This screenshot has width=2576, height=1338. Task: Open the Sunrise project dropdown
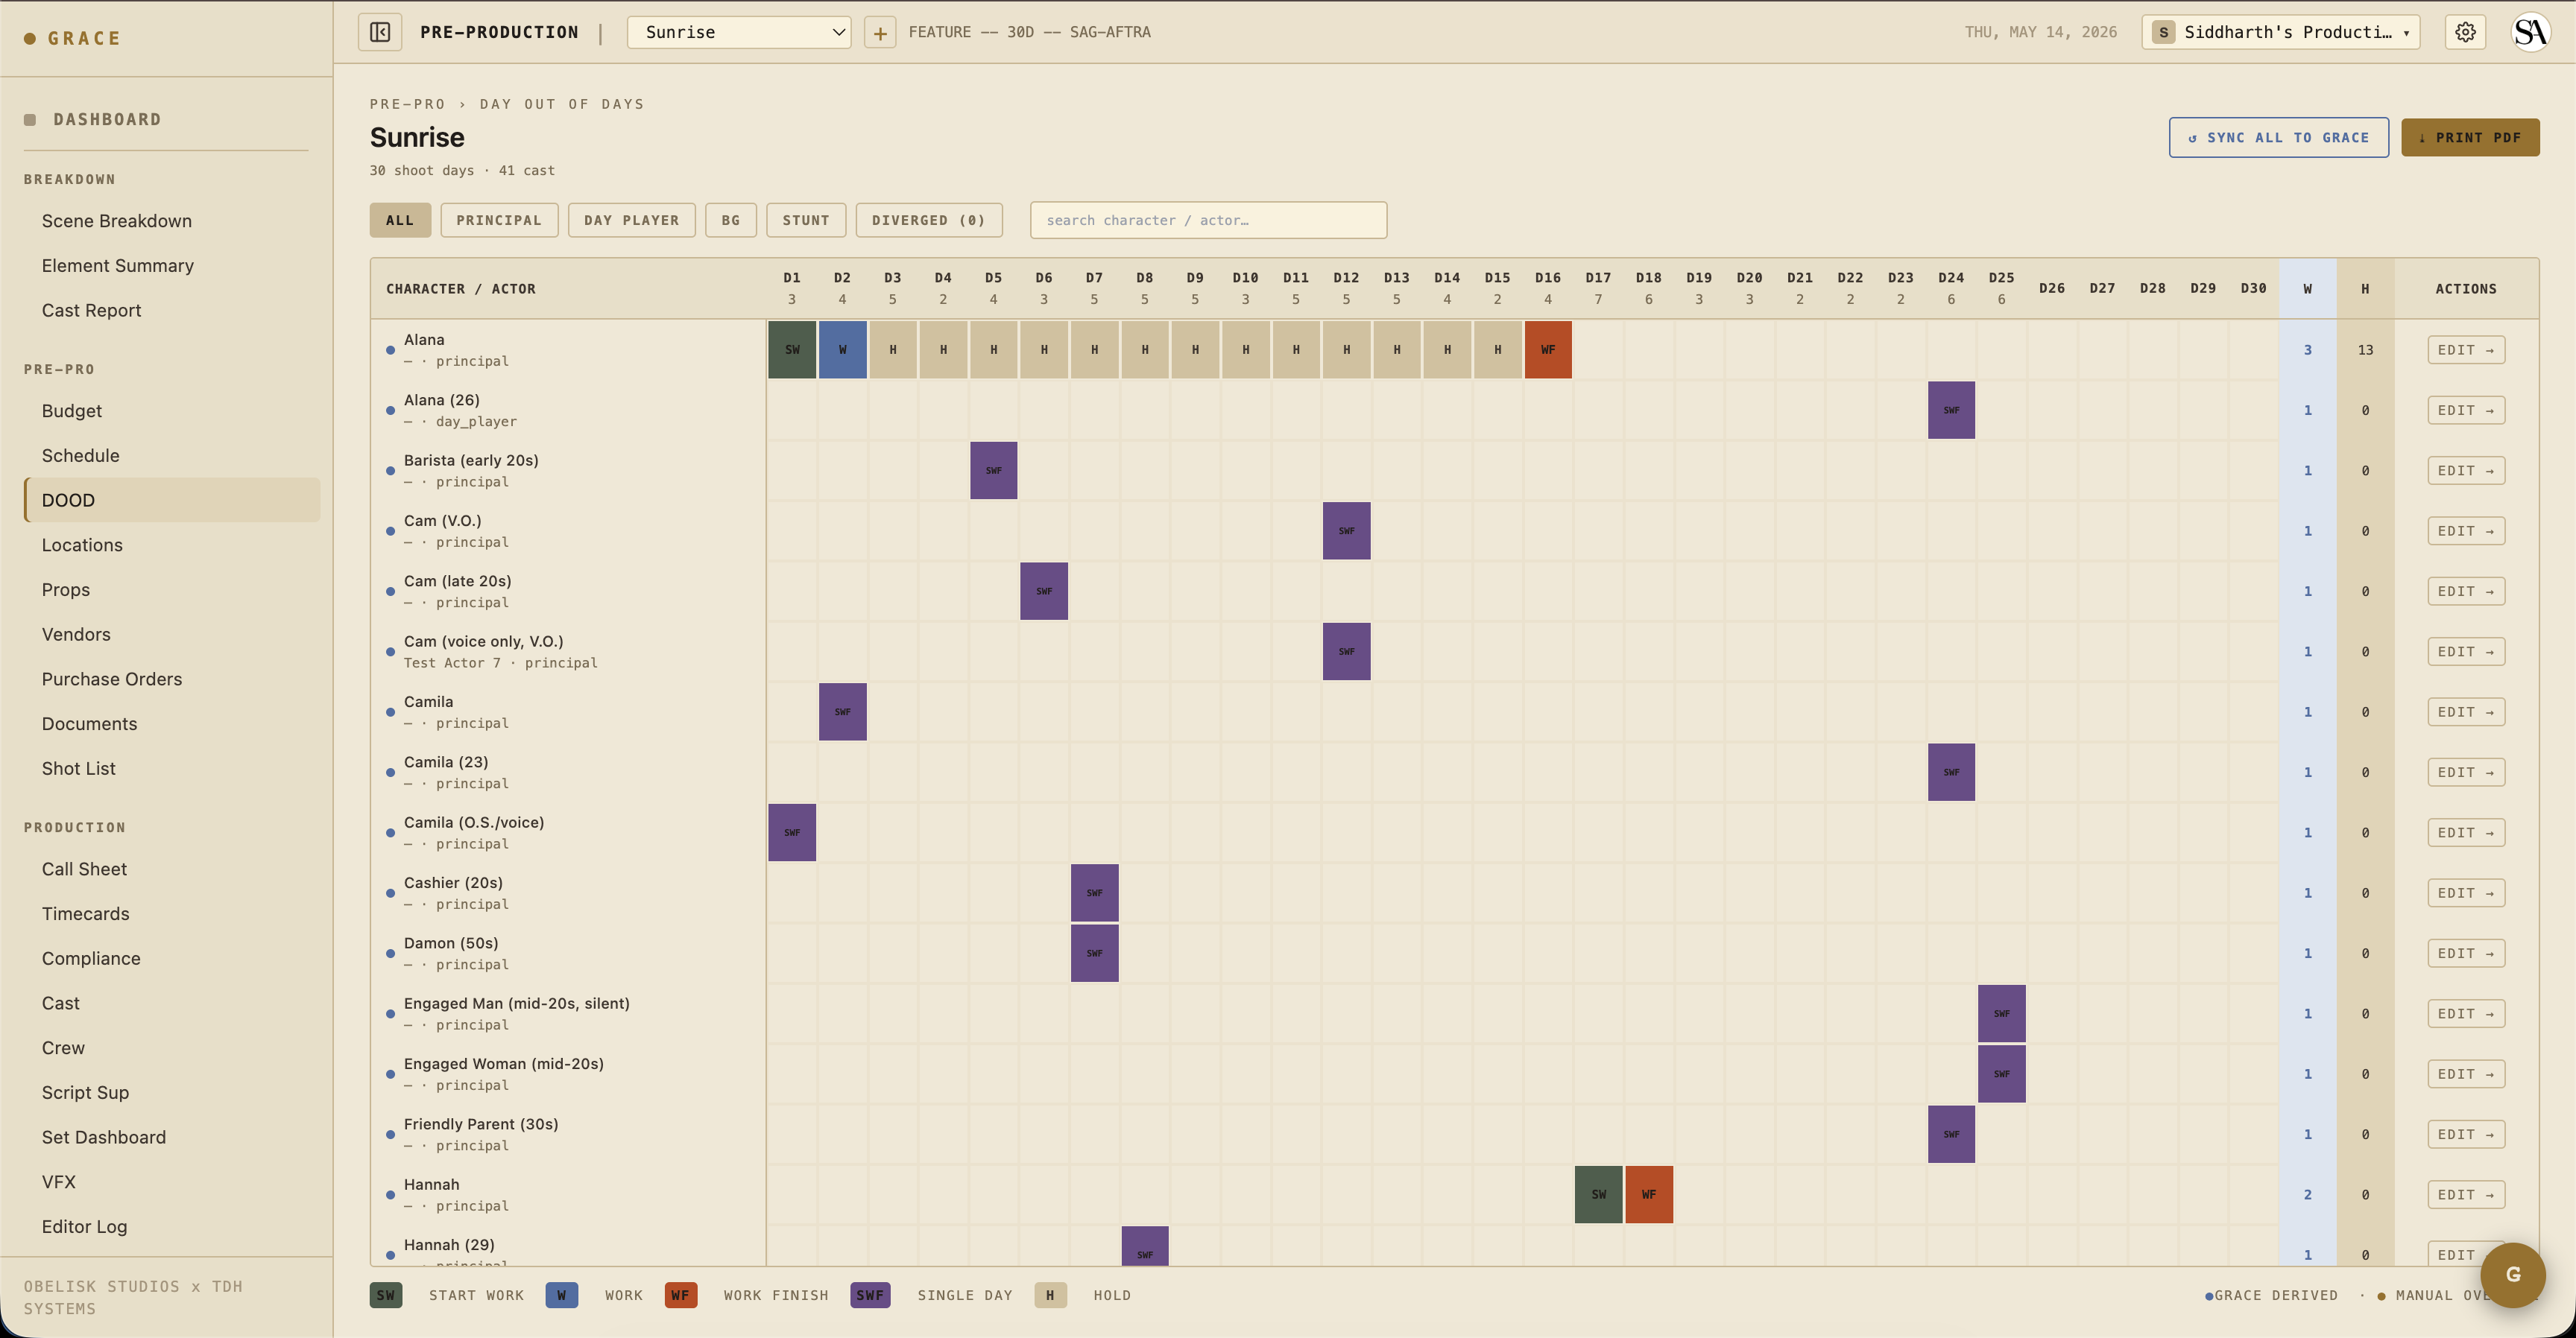[739, 32]
